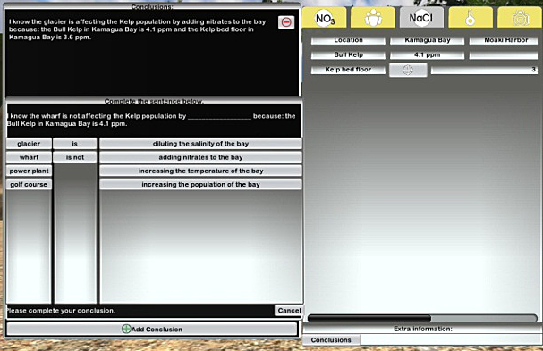Click the horizontal scrollbar under data table
This screenshot has width=543, height=351.
pos(422,318)
